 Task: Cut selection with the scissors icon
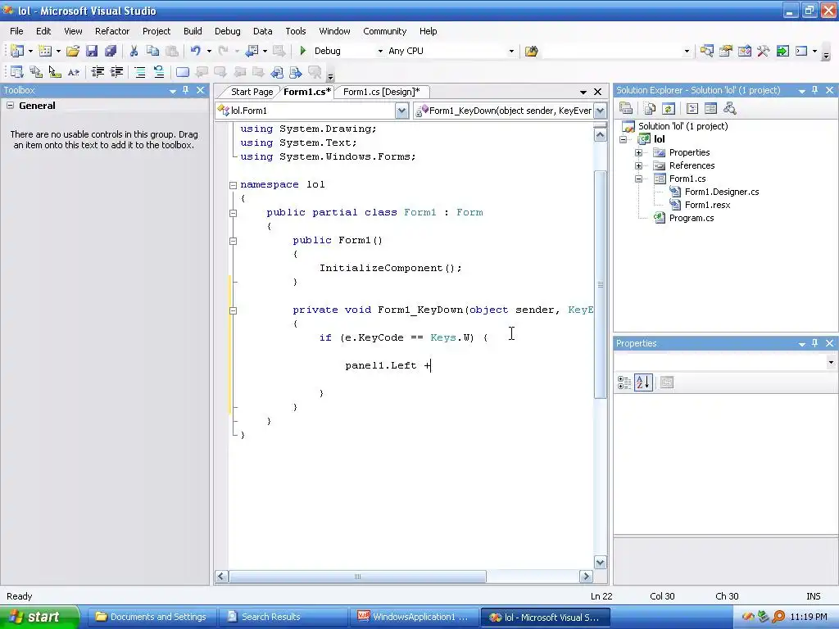pos(134,51)
